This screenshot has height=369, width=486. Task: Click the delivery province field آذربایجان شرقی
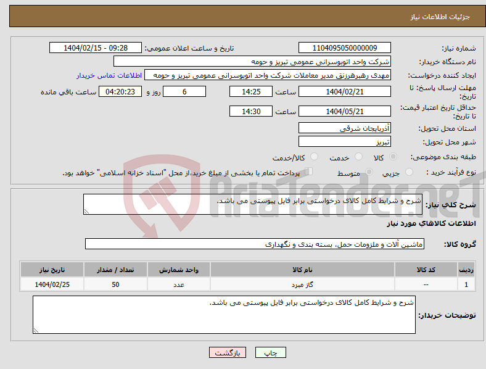(x=344, y=128)
